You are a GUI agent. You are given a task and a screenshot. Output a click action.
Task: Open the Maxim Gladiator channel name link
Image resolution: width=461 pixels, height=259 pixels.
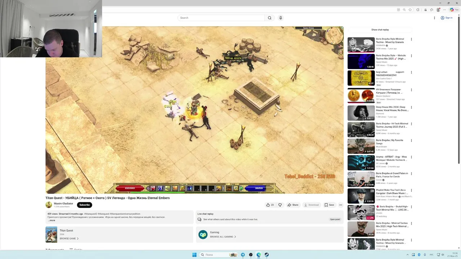click(63, 204)
